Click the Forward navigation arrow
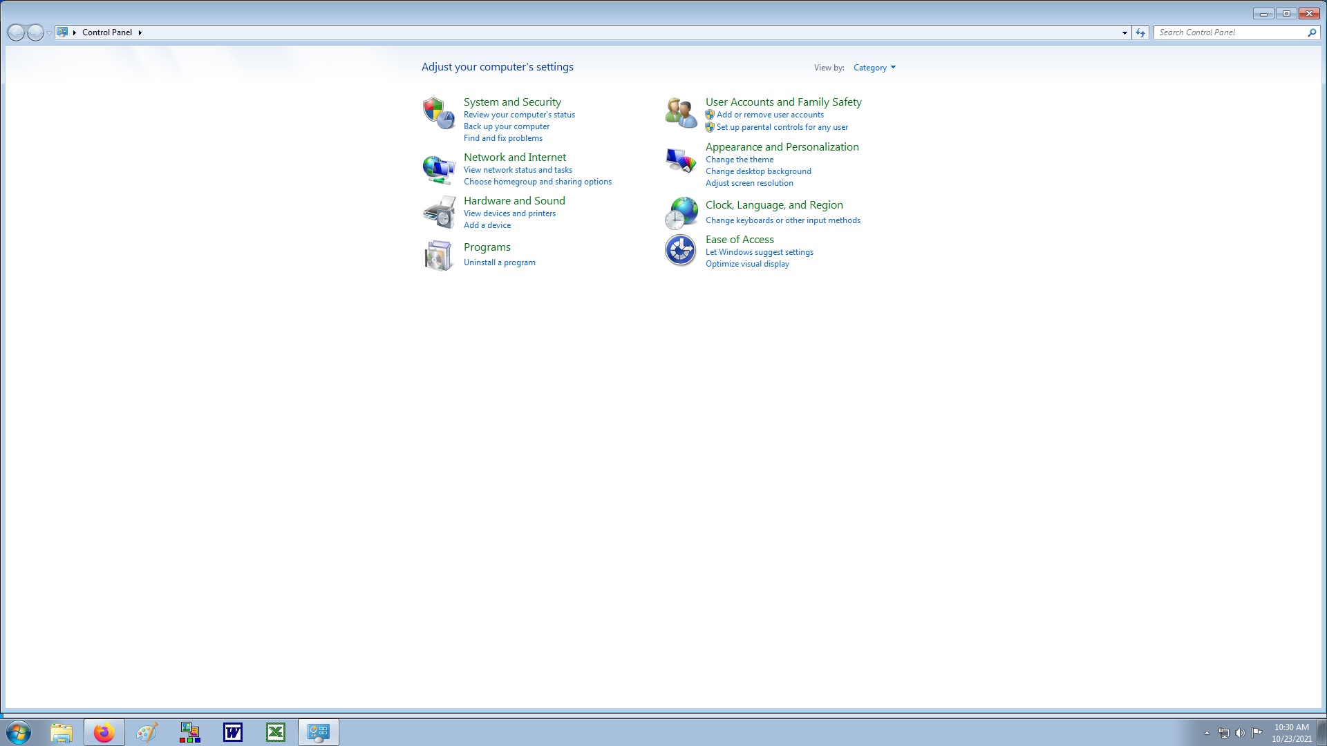 pos(35,32)
